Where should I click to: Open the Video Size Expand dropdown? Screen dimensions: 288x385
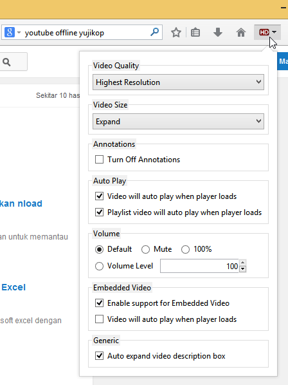pyautogui.click(x=178, y=121)
